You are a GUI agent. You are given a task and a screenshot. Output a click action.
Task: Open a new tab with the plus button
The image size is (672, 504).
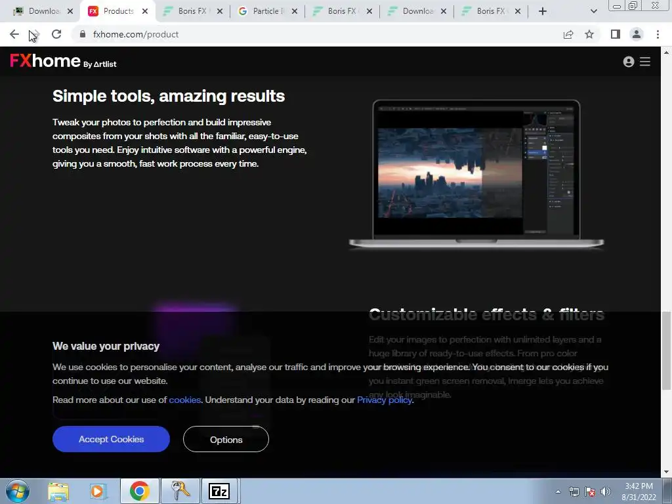point(543,11)
